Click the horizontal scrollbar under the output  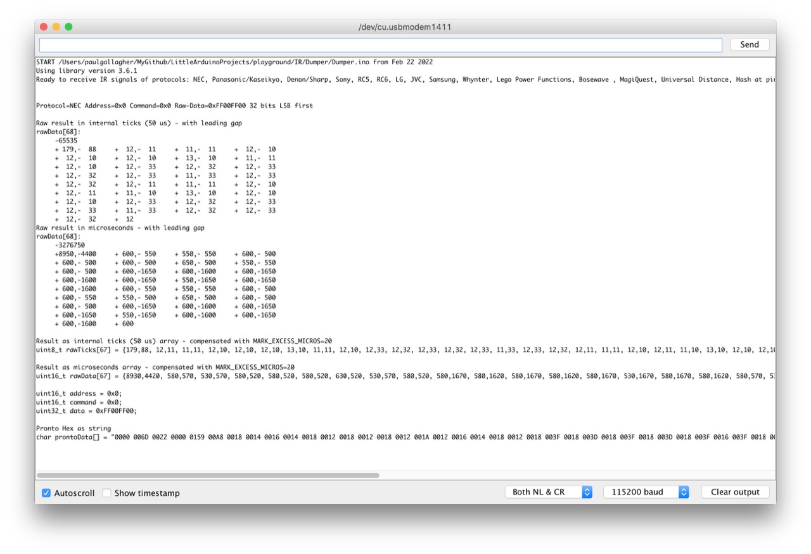pyautogui.click(x=208, y=475)
